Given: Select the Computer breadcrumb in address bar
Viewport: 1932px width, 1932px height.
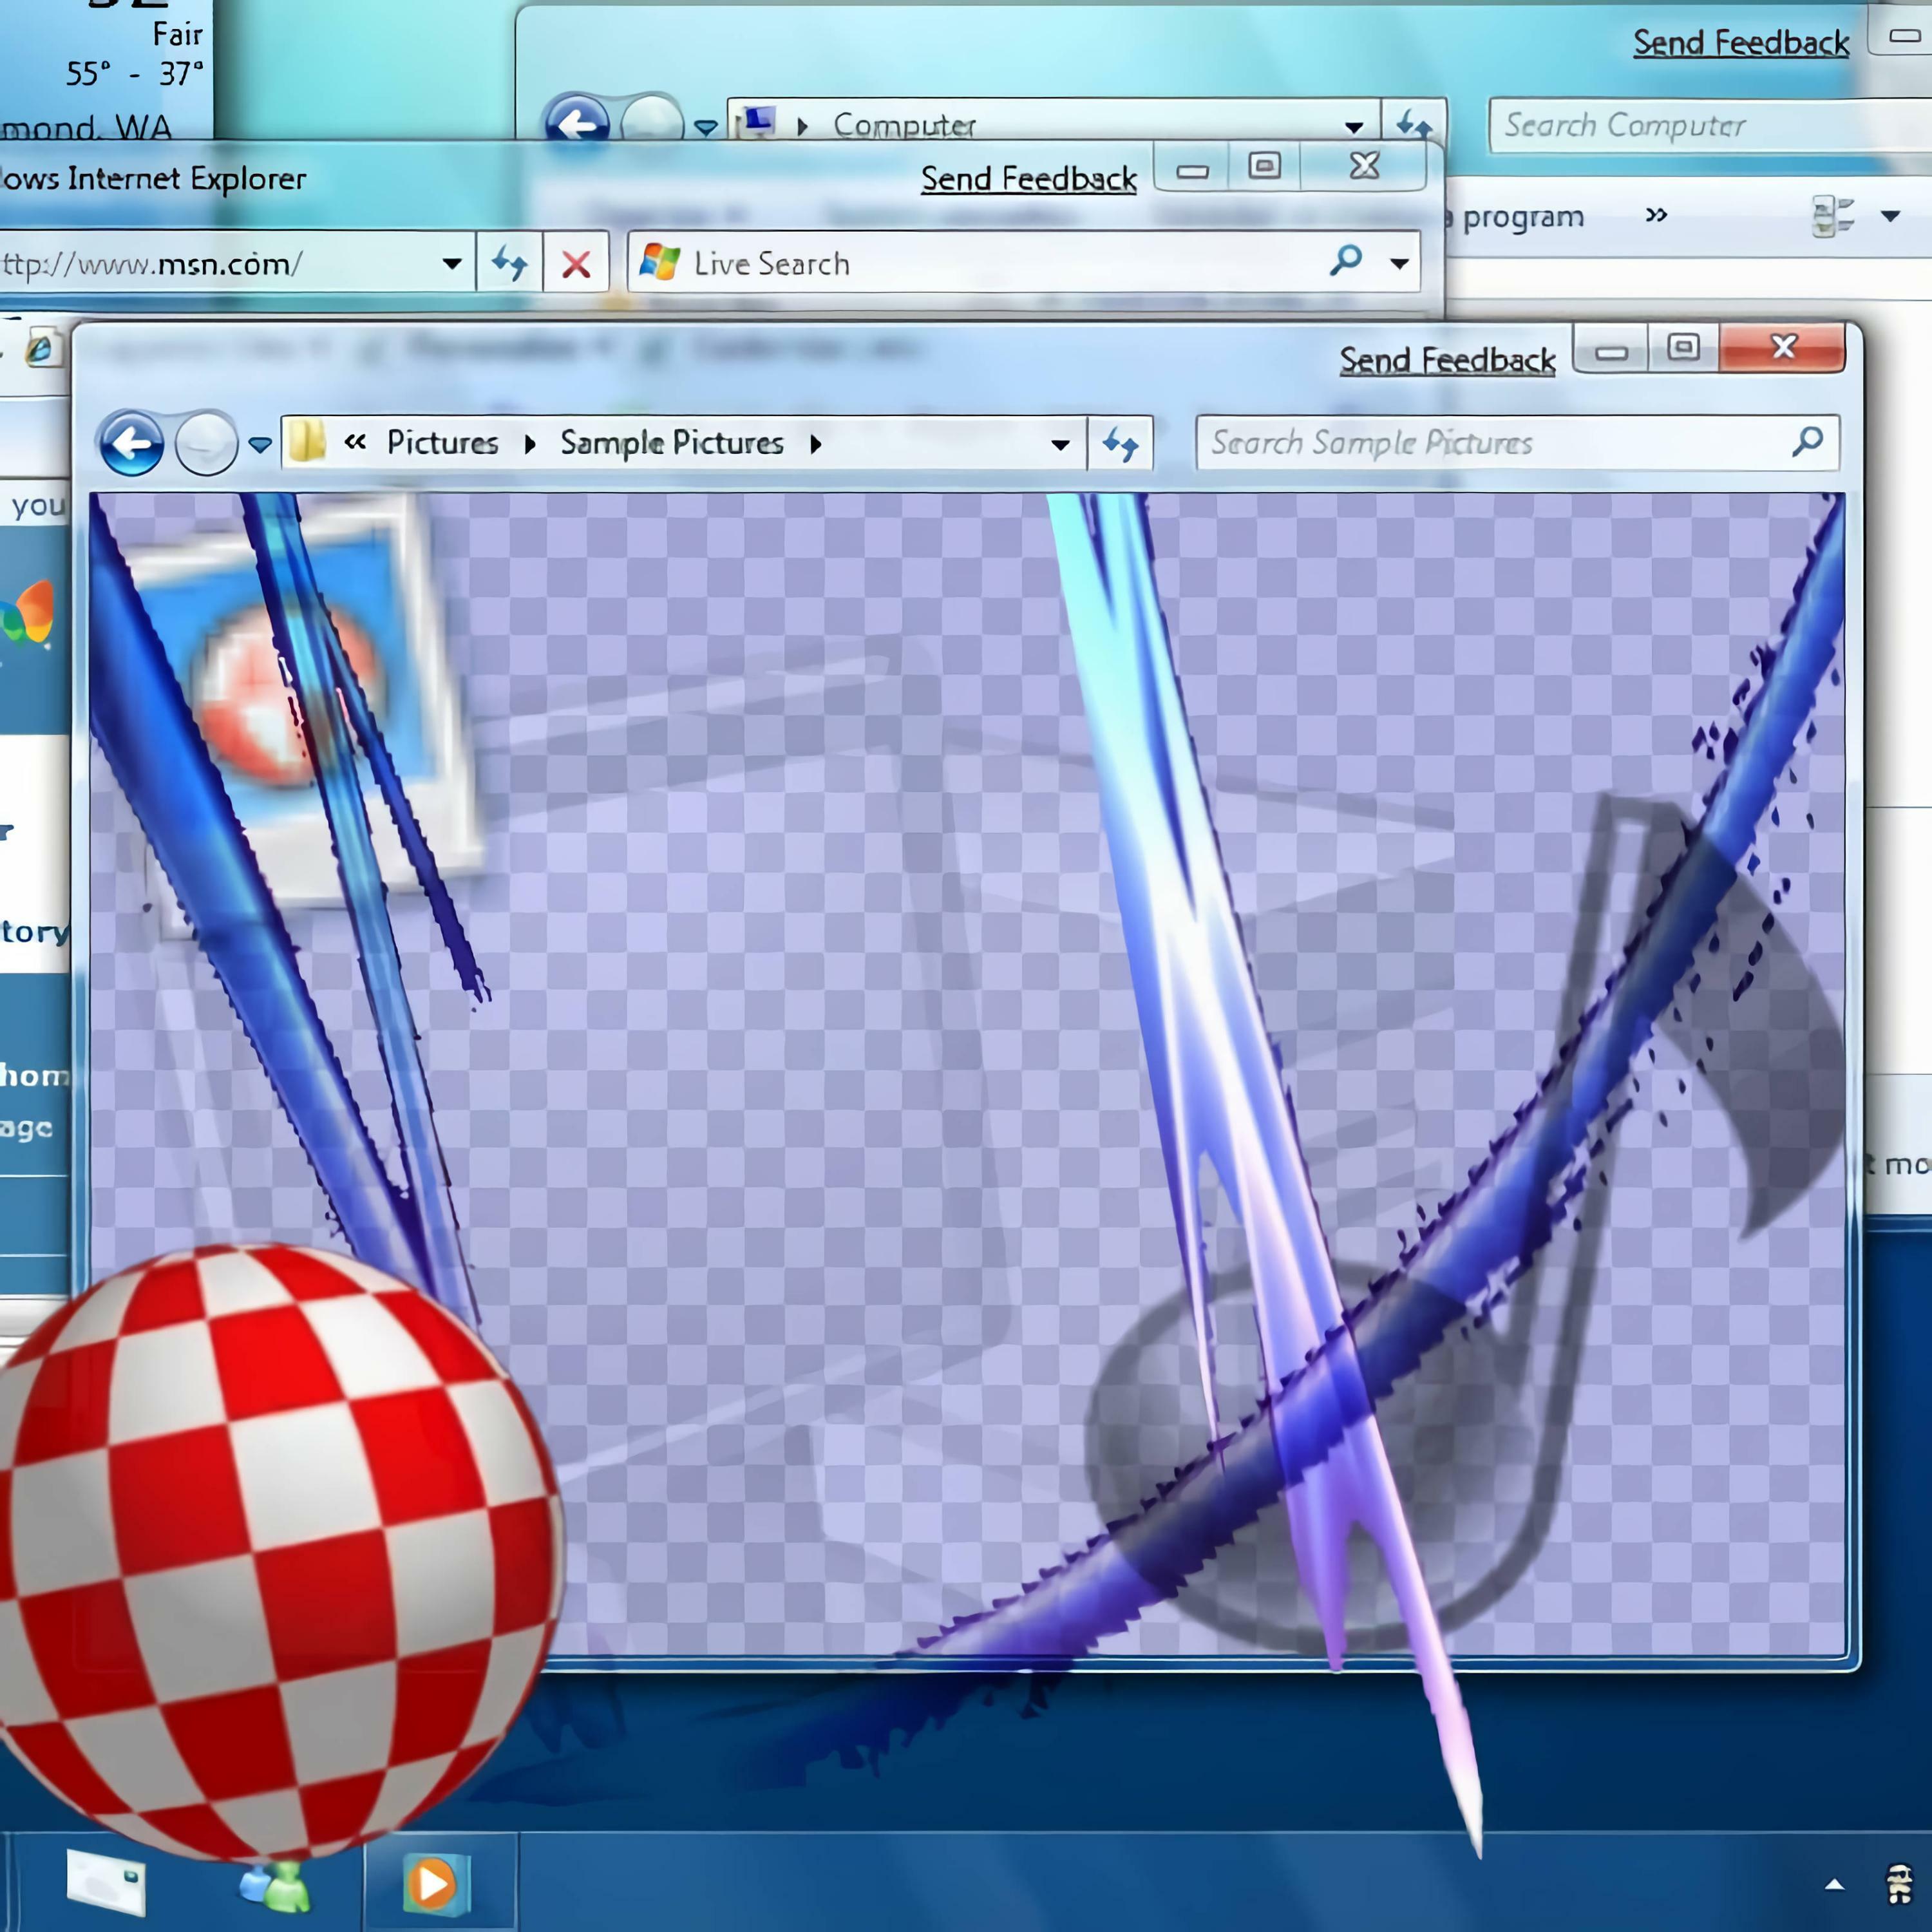Looking at the screenshot, I should pyautogui.click(x=904, y=126).
